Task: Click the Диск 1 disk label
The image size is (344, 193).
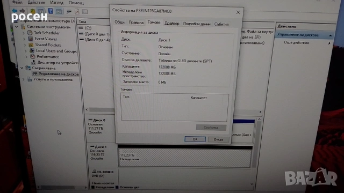Action: [101, 147]
